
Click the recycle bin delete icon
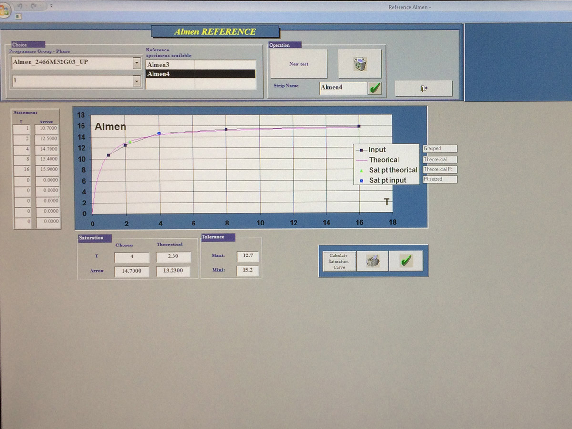360,64
